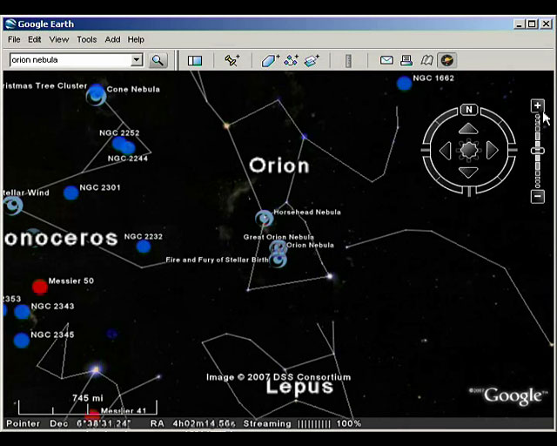This screenshot has height=446, width=557.
Task: Switch between Sky and Earth icon
Action: pyautogui.click(x=446, y=60)
